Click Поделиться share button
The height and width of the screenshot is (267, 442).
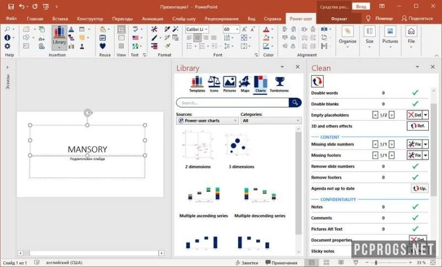pos(417,19)
